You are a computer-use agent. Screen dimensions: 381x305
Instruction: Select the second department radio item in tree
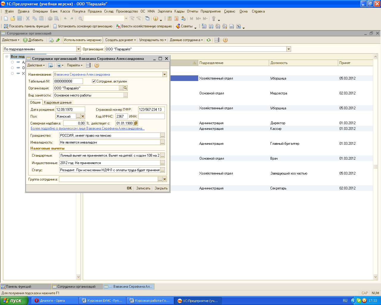coord(12,68)
